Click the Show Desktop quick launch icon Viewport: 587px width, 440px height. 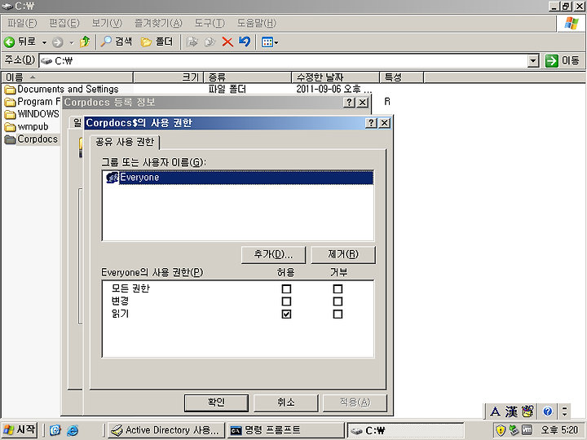tap(55, 430)
